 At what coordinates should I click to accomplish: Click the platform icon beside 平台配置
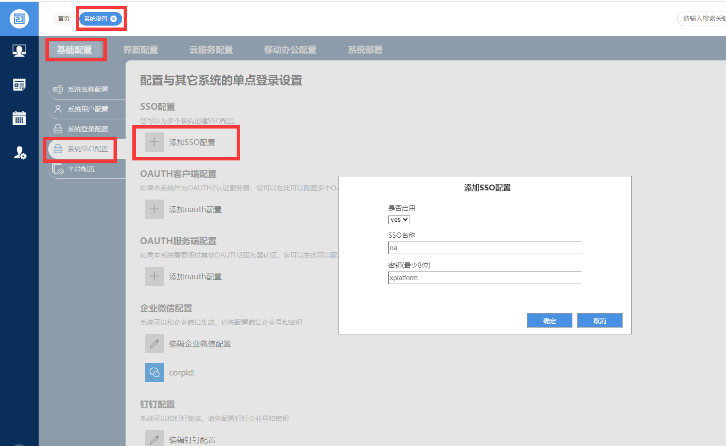pyautogui.click(x=58, y=169)
